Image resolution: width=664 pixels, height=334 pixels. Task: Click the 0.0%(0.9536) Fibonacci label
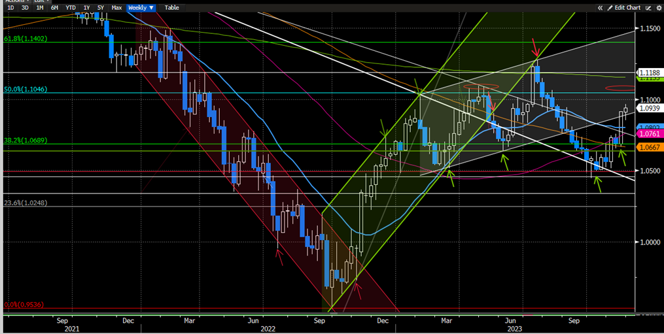tap(24, 305)
